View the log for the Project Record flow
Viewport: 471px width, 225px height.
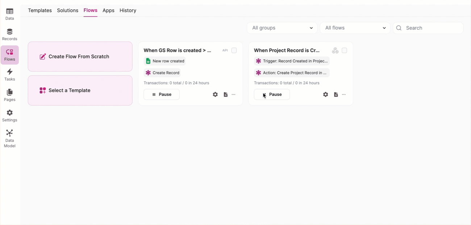335,94
